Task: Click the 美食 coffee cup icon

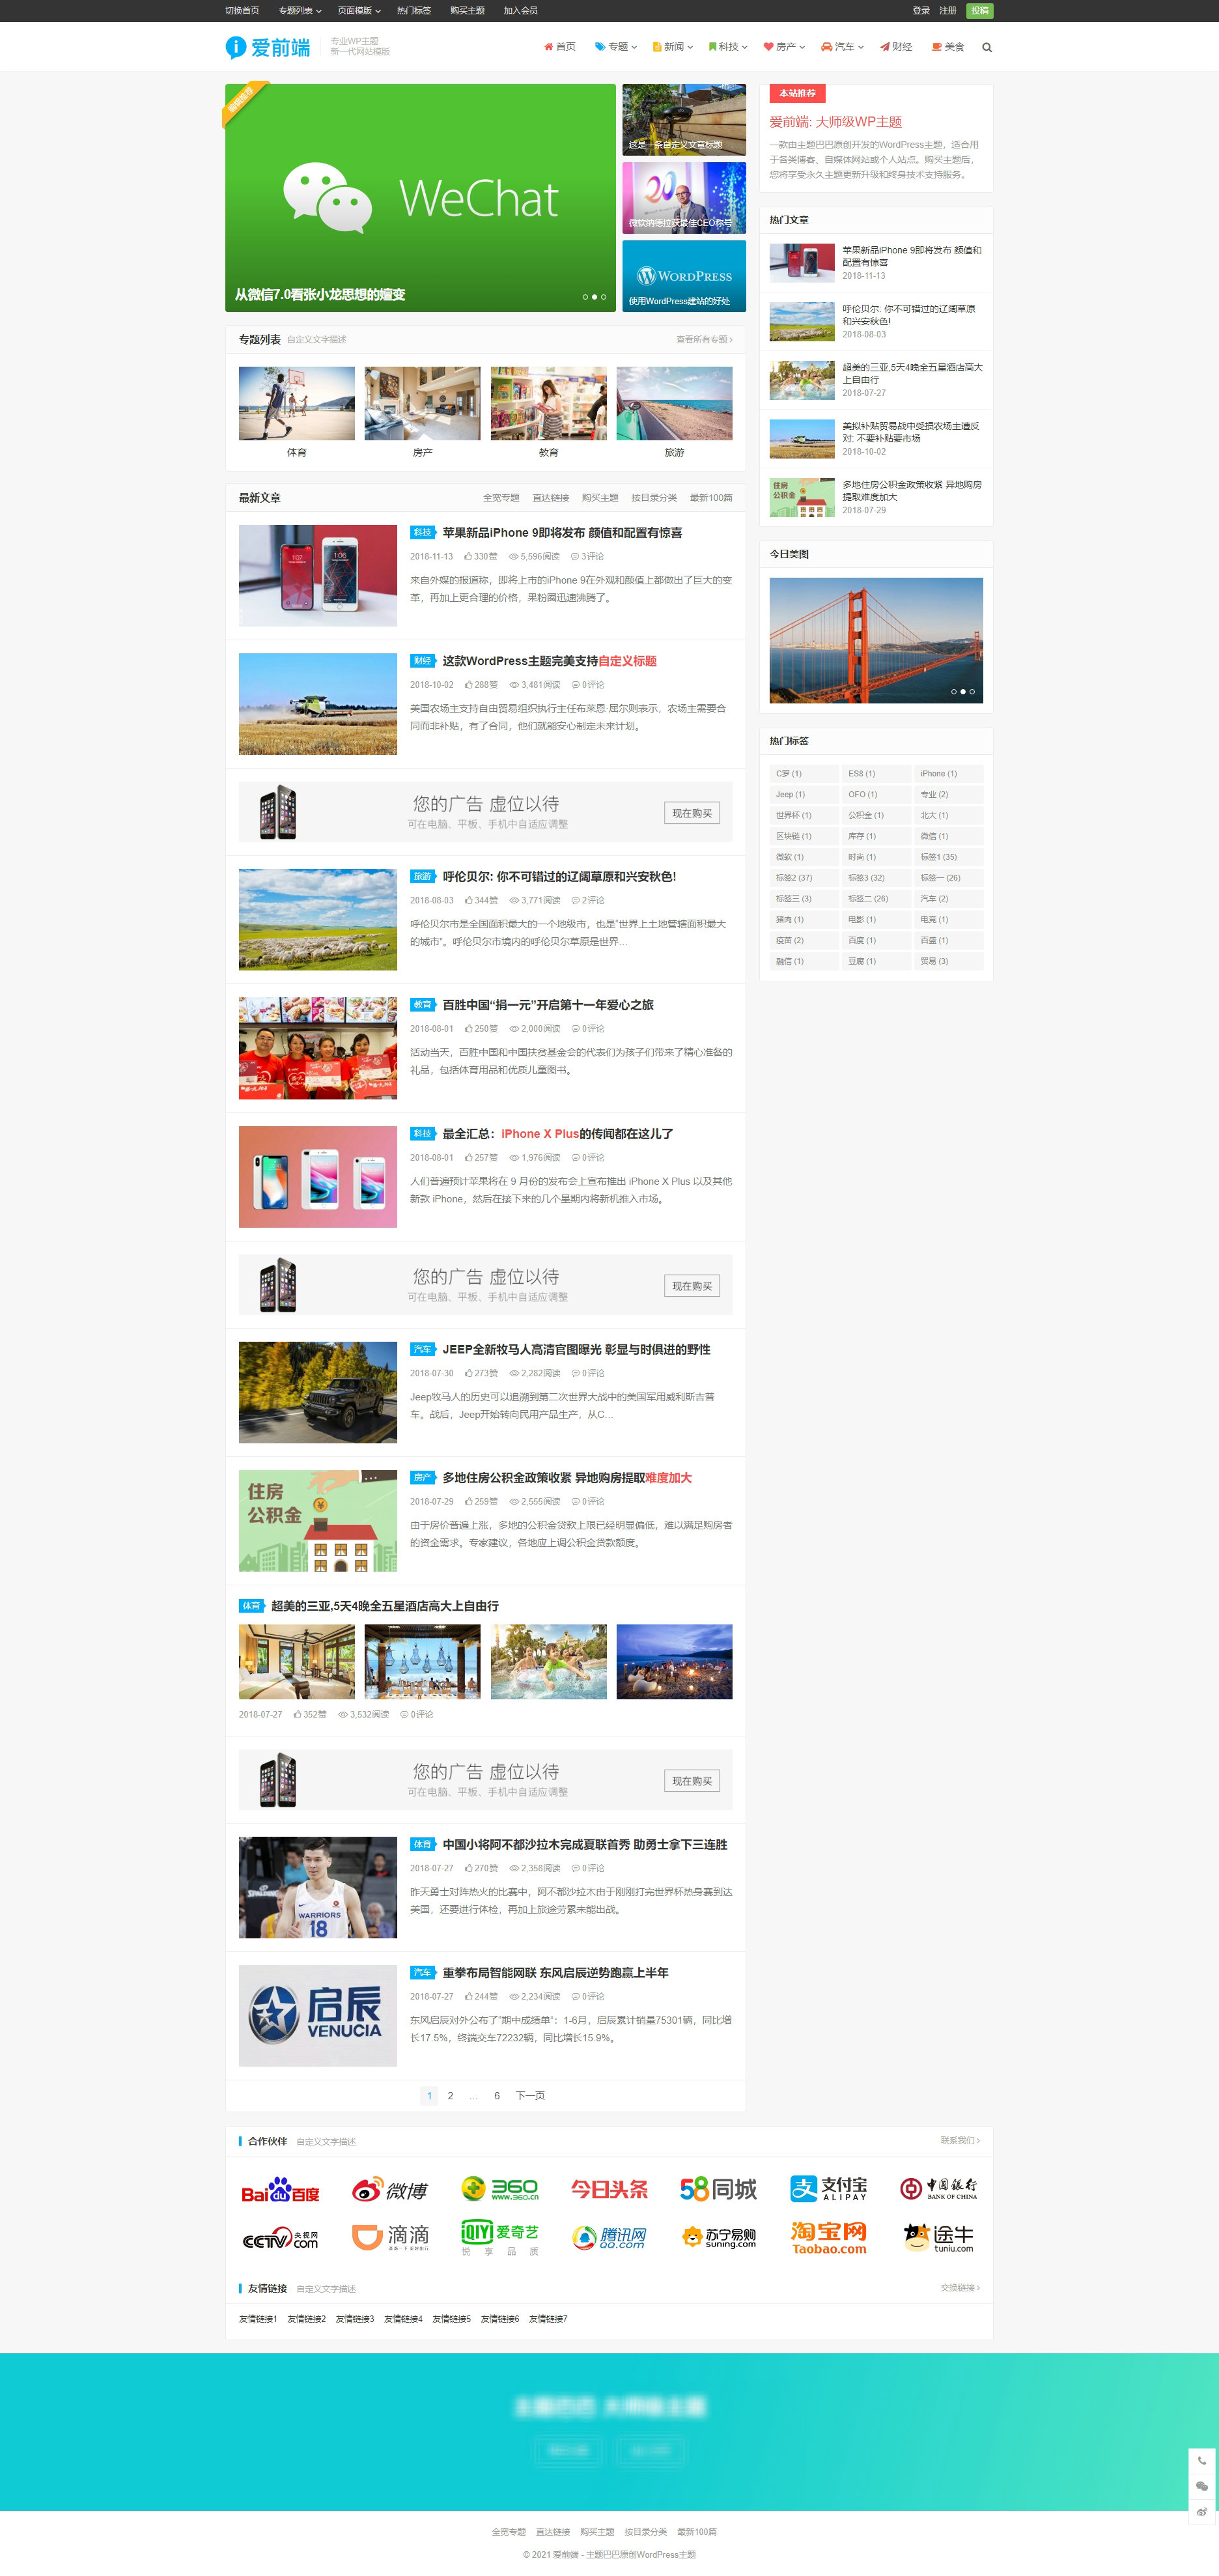Action: coord(936,47)
